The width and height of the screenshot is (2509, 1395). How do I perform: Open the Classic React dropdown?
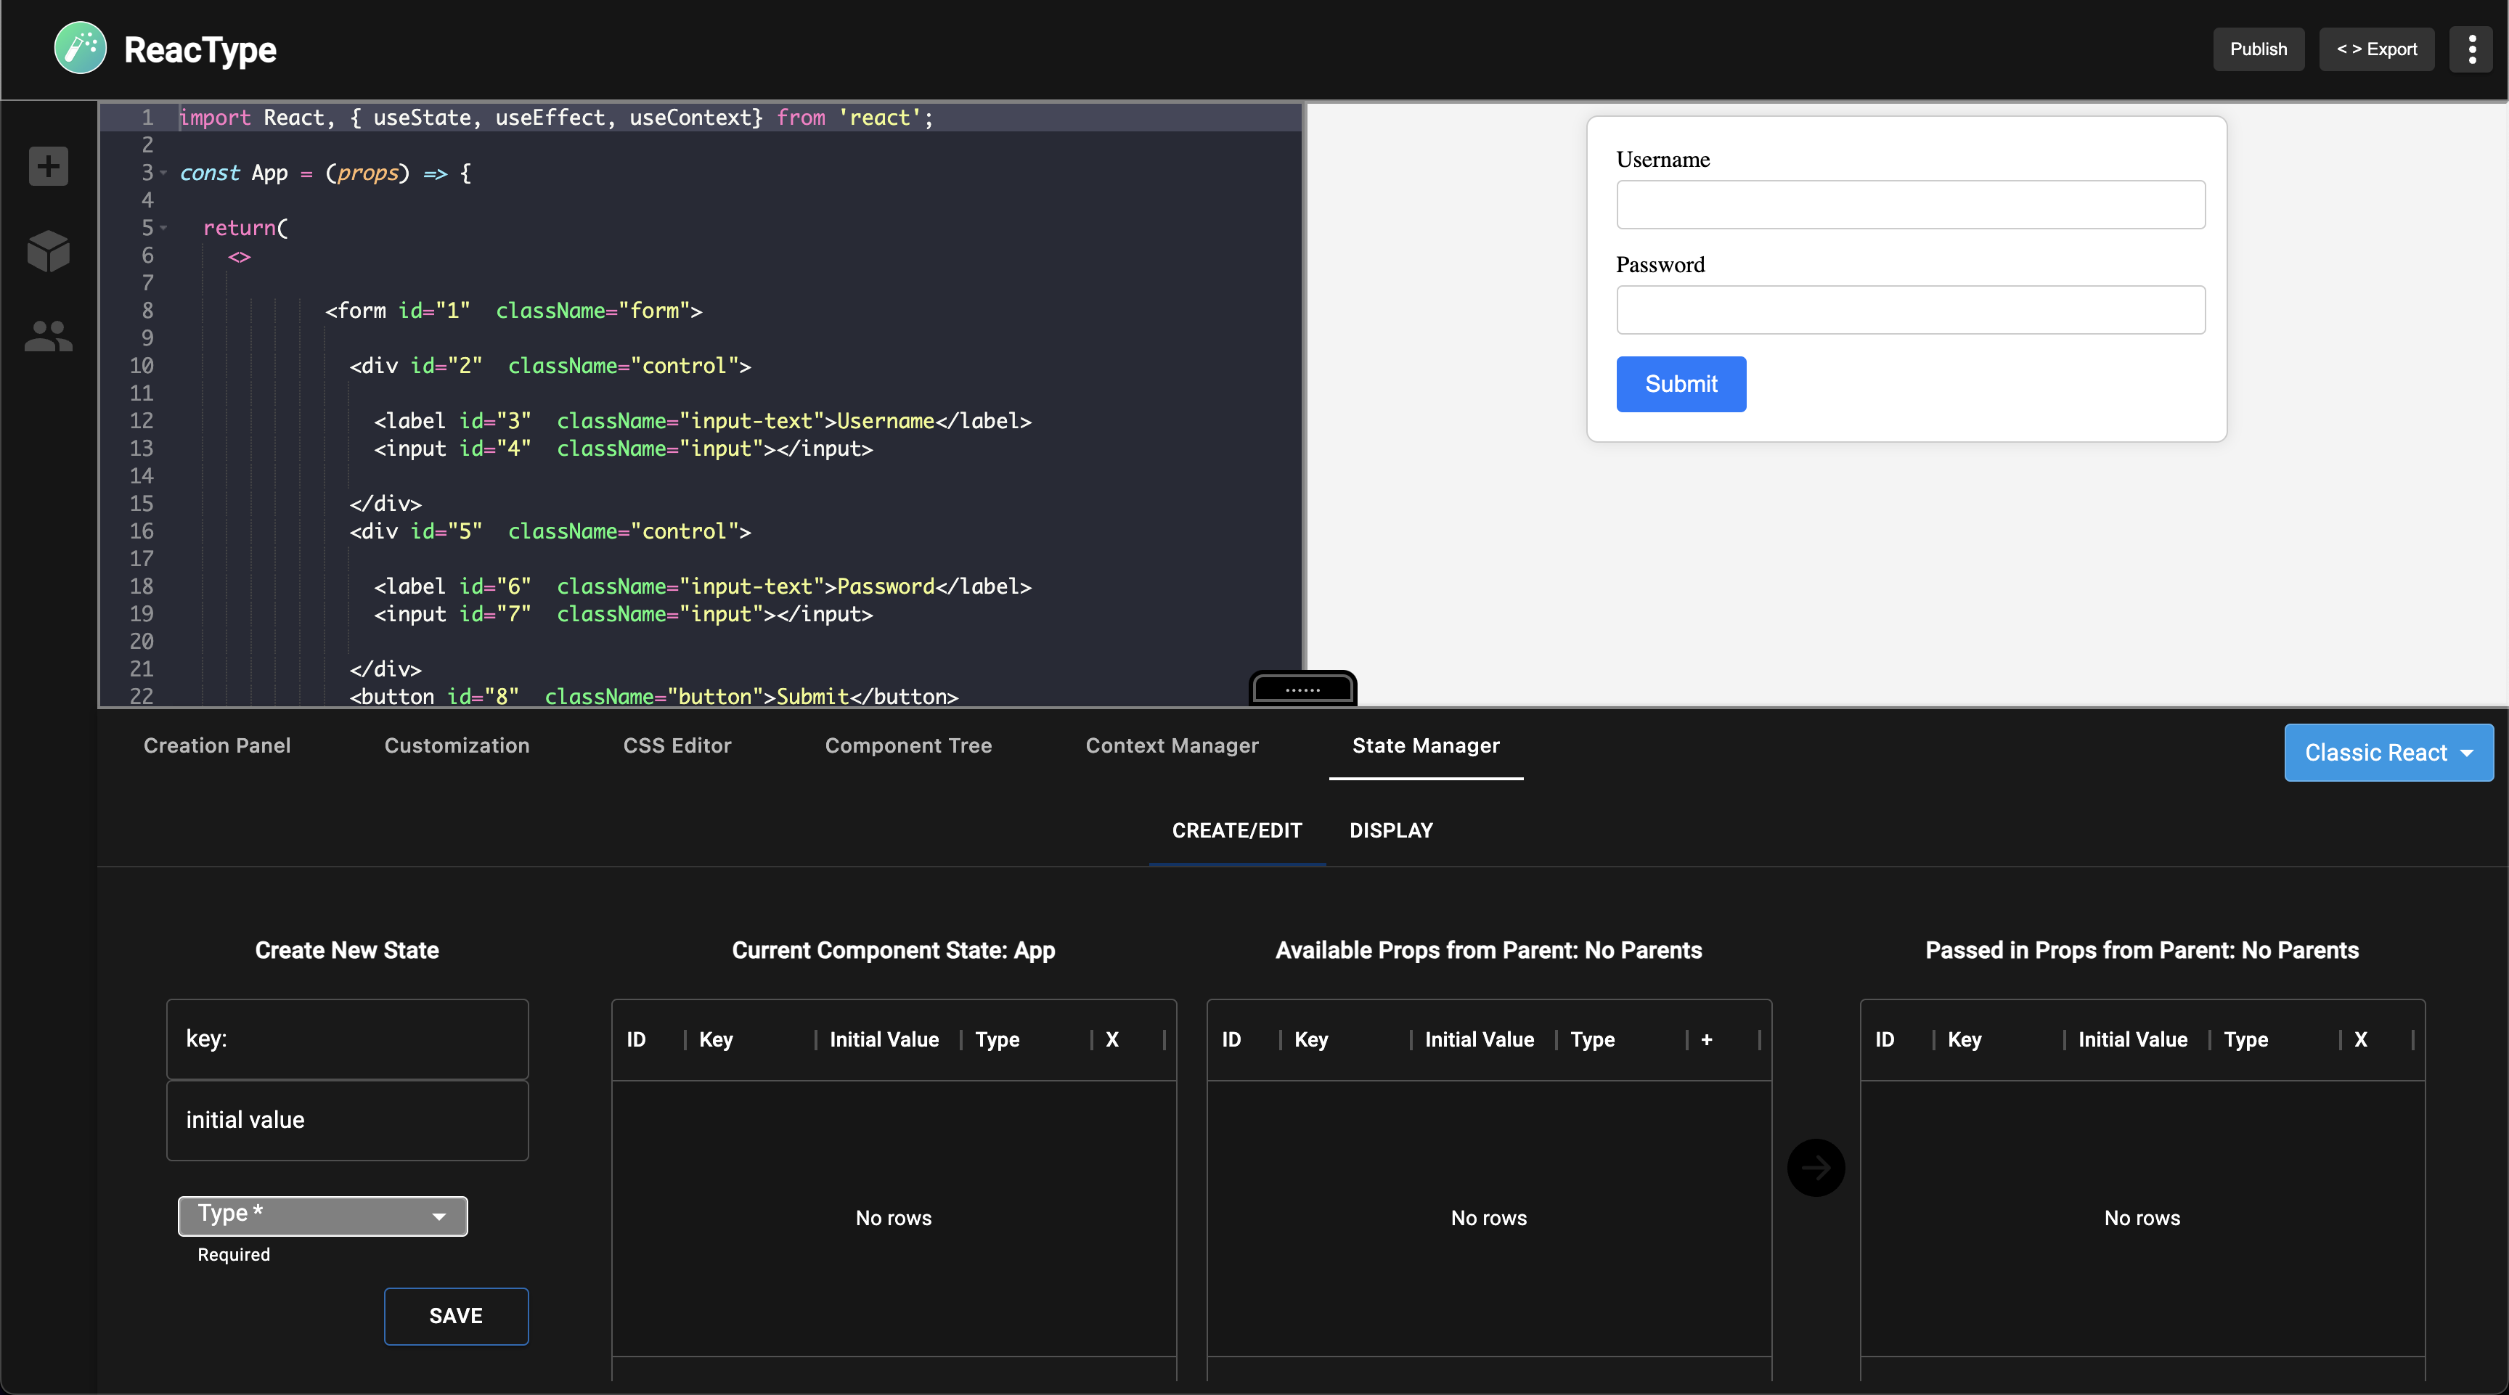click(x=2388, y=753)
